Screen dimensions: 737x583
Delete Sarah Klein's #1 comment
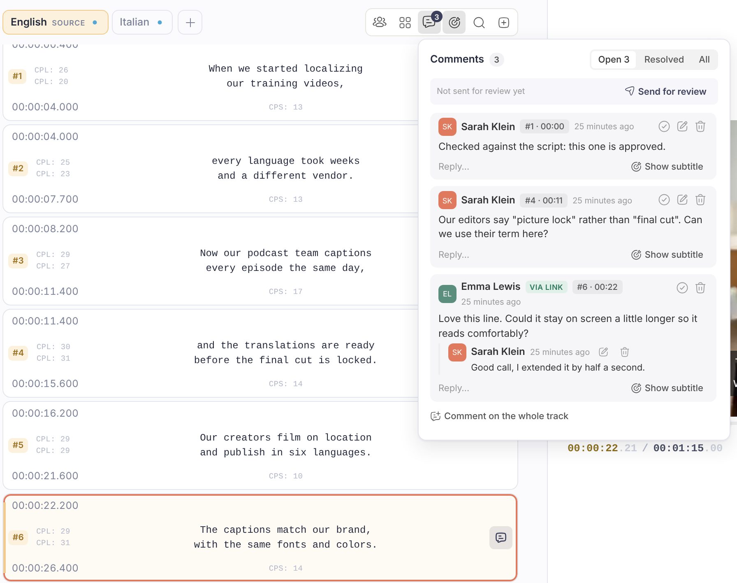click(x=700, y=126)
